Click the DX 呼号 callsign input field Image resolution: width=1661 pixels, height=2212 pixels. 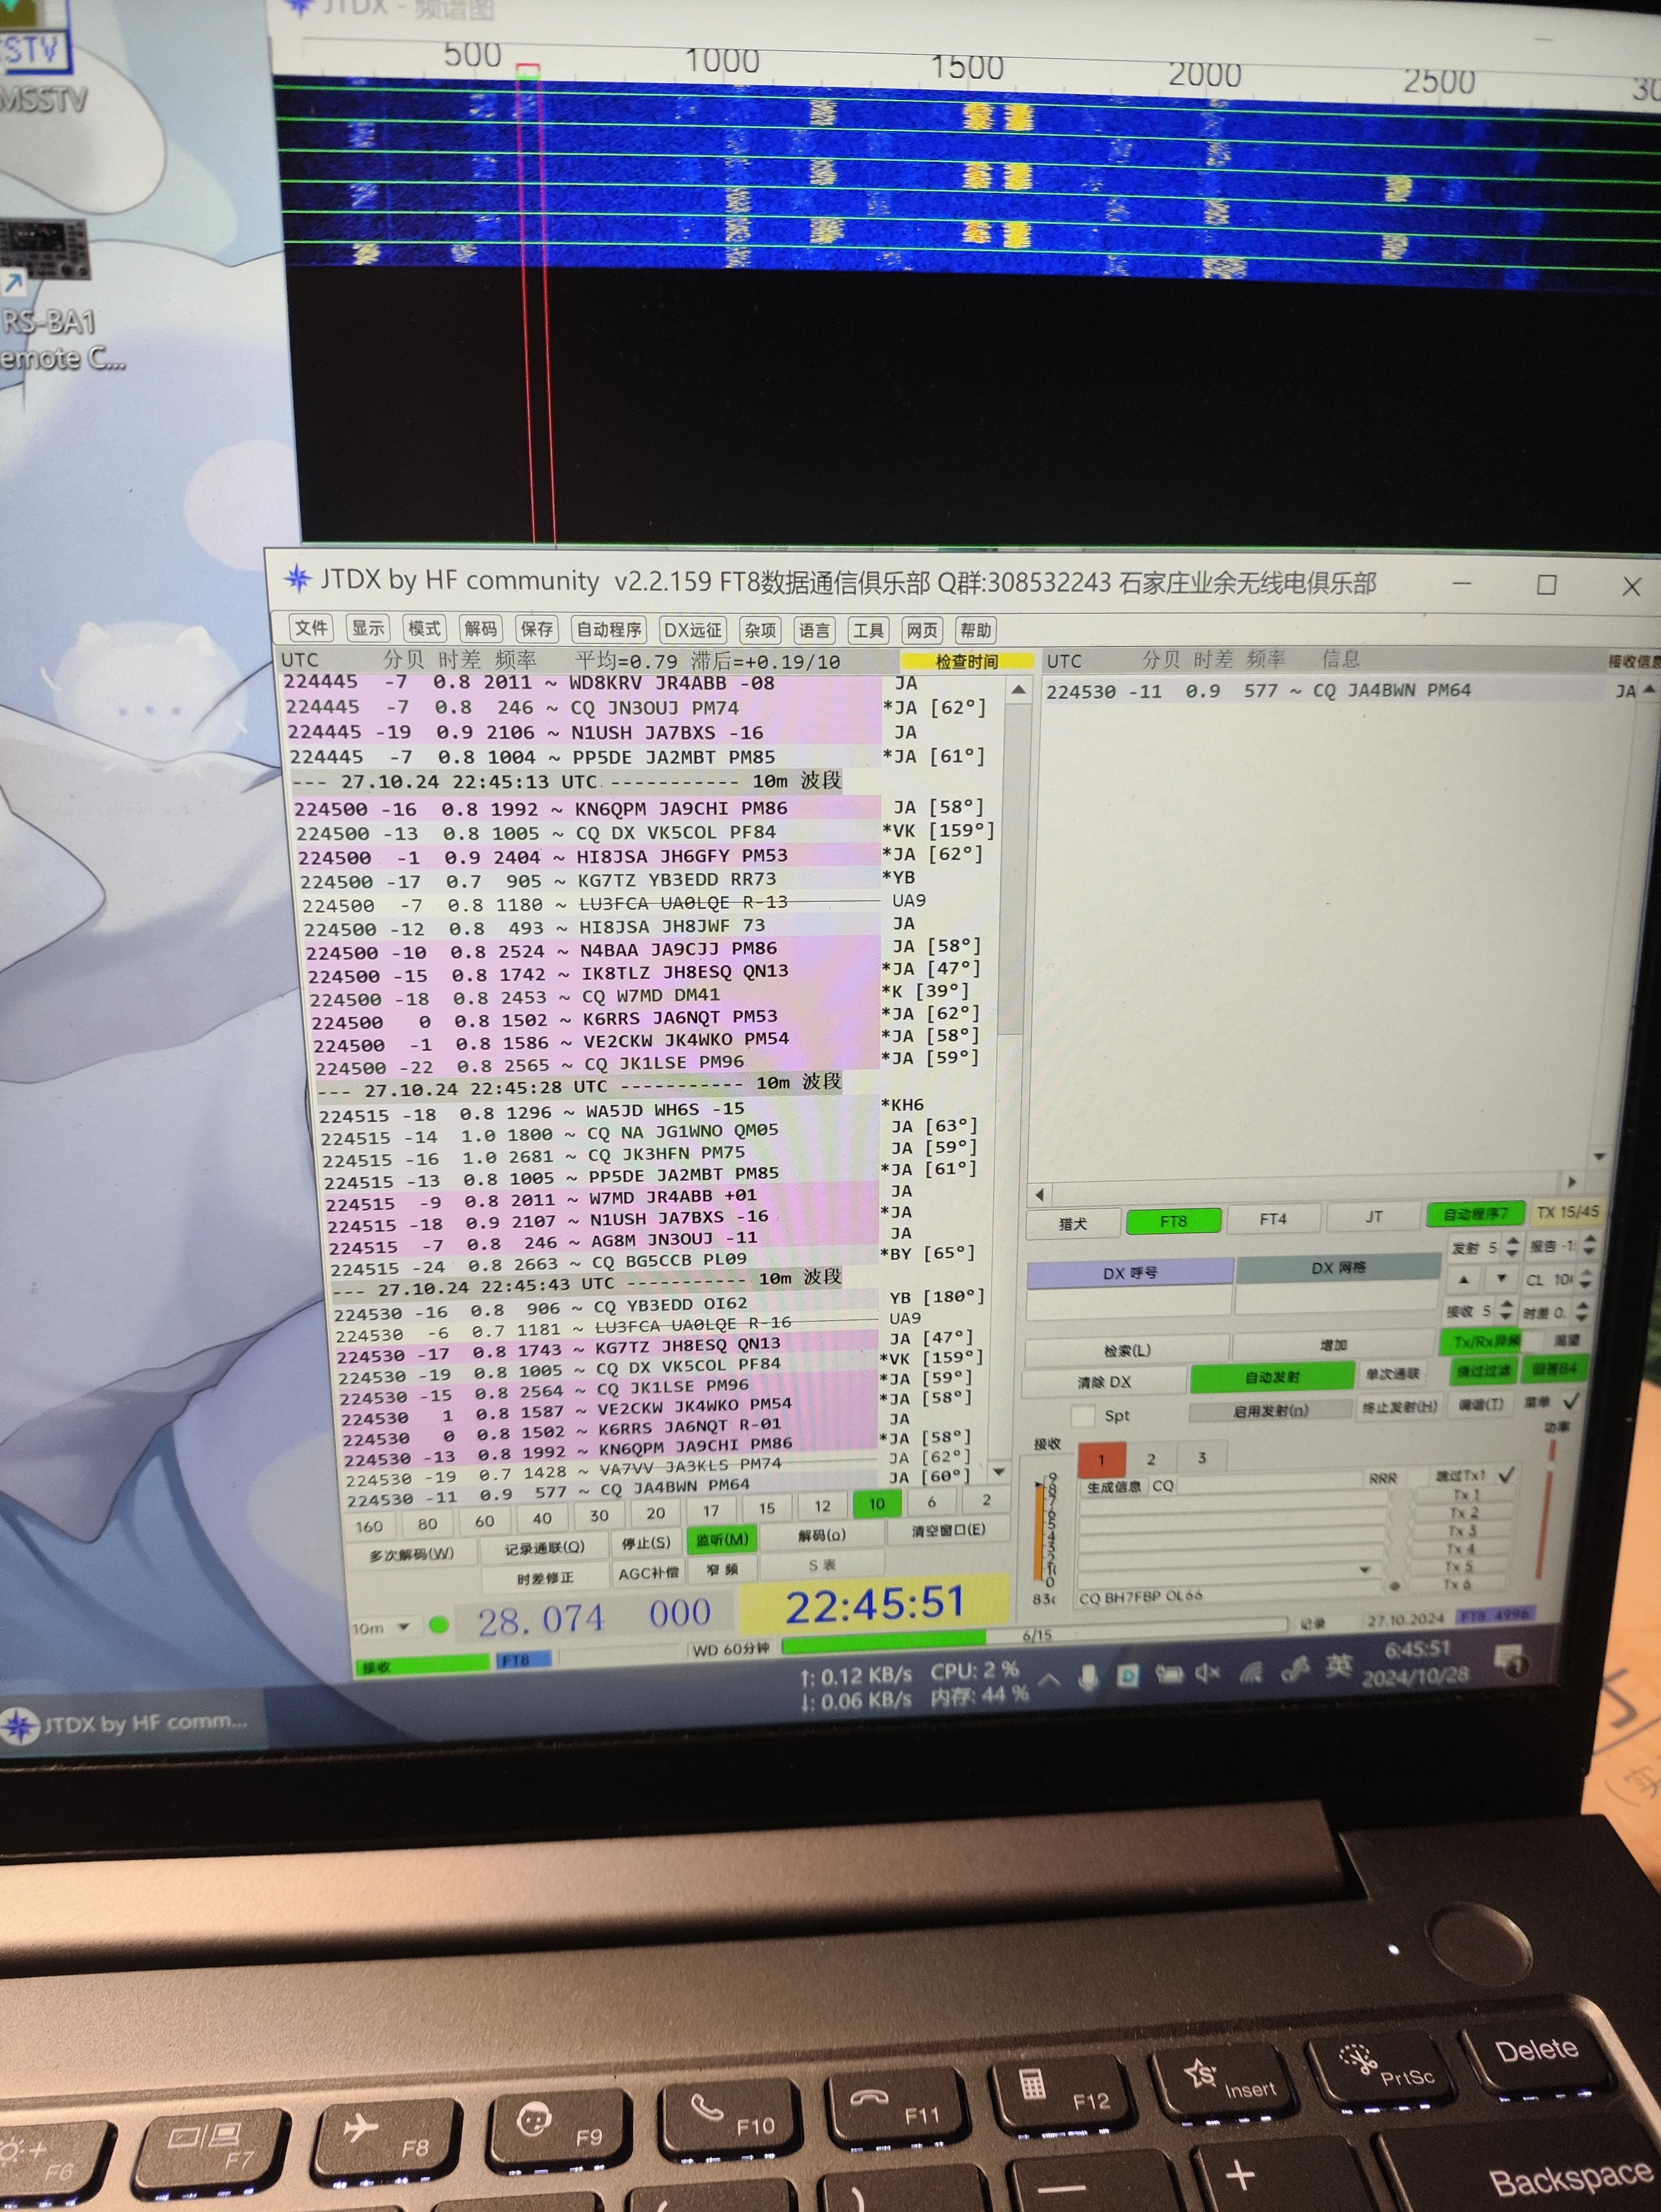pos(1129,1302)
